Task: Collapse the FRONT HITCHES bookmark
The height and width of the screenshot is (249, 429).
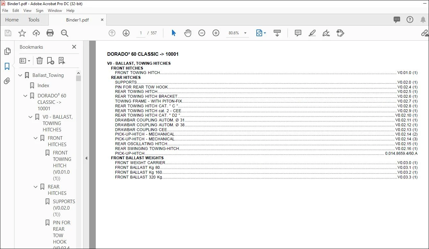Action: tap(36, 138)
